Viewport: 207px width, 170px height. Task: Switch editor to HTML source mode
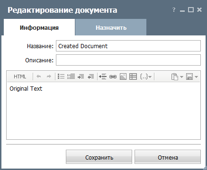20,76
